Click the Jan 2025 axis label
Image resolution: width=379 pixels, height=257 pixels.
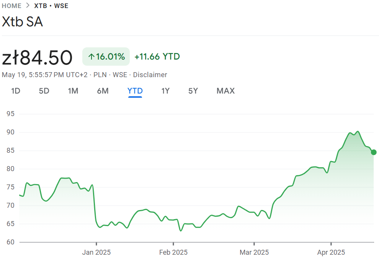point(96,252)
